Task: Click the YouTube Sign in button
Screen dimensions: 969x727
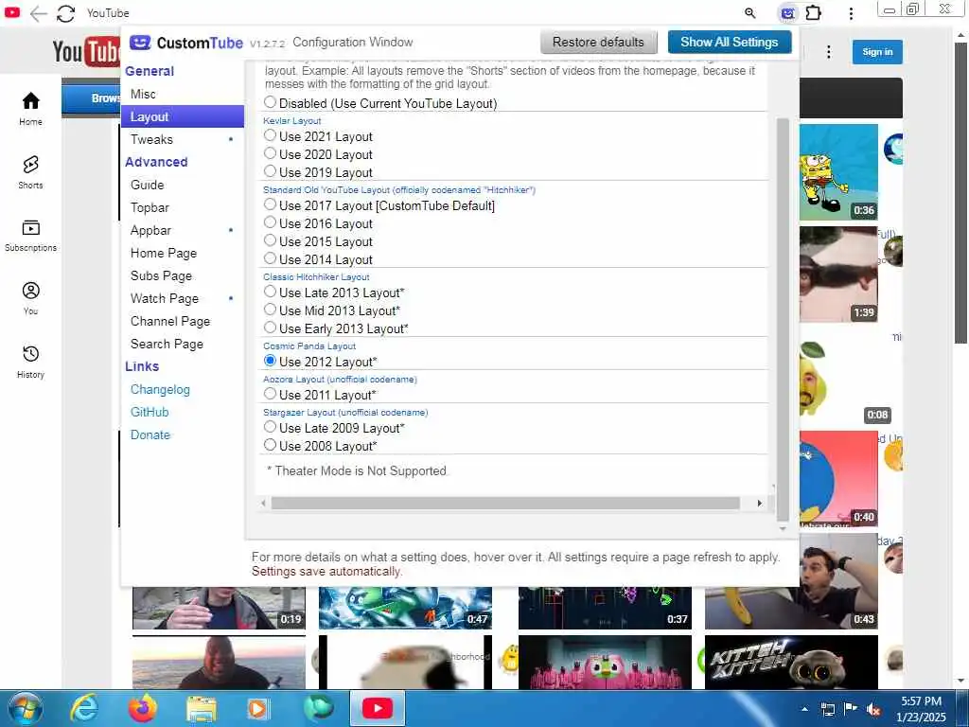Action: [x=877, y=52]
